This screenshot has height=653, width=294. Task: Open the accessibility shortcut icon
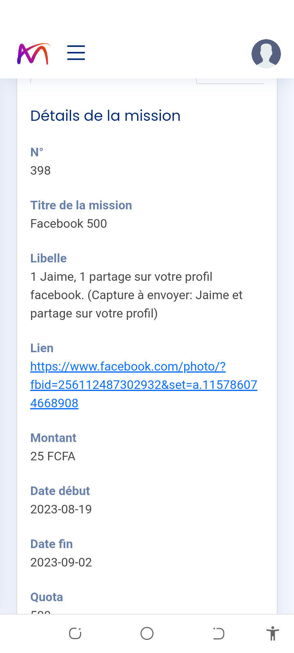[x=272, y=633]
